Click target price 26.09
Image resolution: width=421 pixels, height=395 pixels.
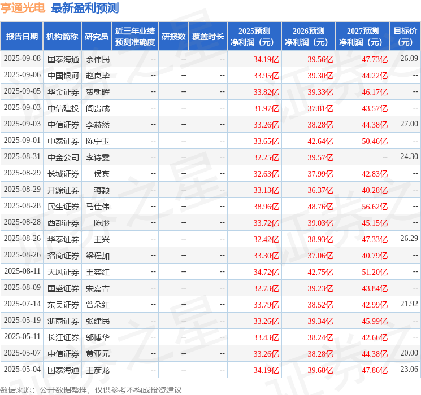[409, 58]
